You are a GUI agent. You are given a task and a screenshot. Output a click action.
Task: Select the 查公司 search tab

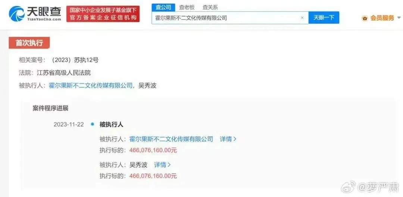163,7
